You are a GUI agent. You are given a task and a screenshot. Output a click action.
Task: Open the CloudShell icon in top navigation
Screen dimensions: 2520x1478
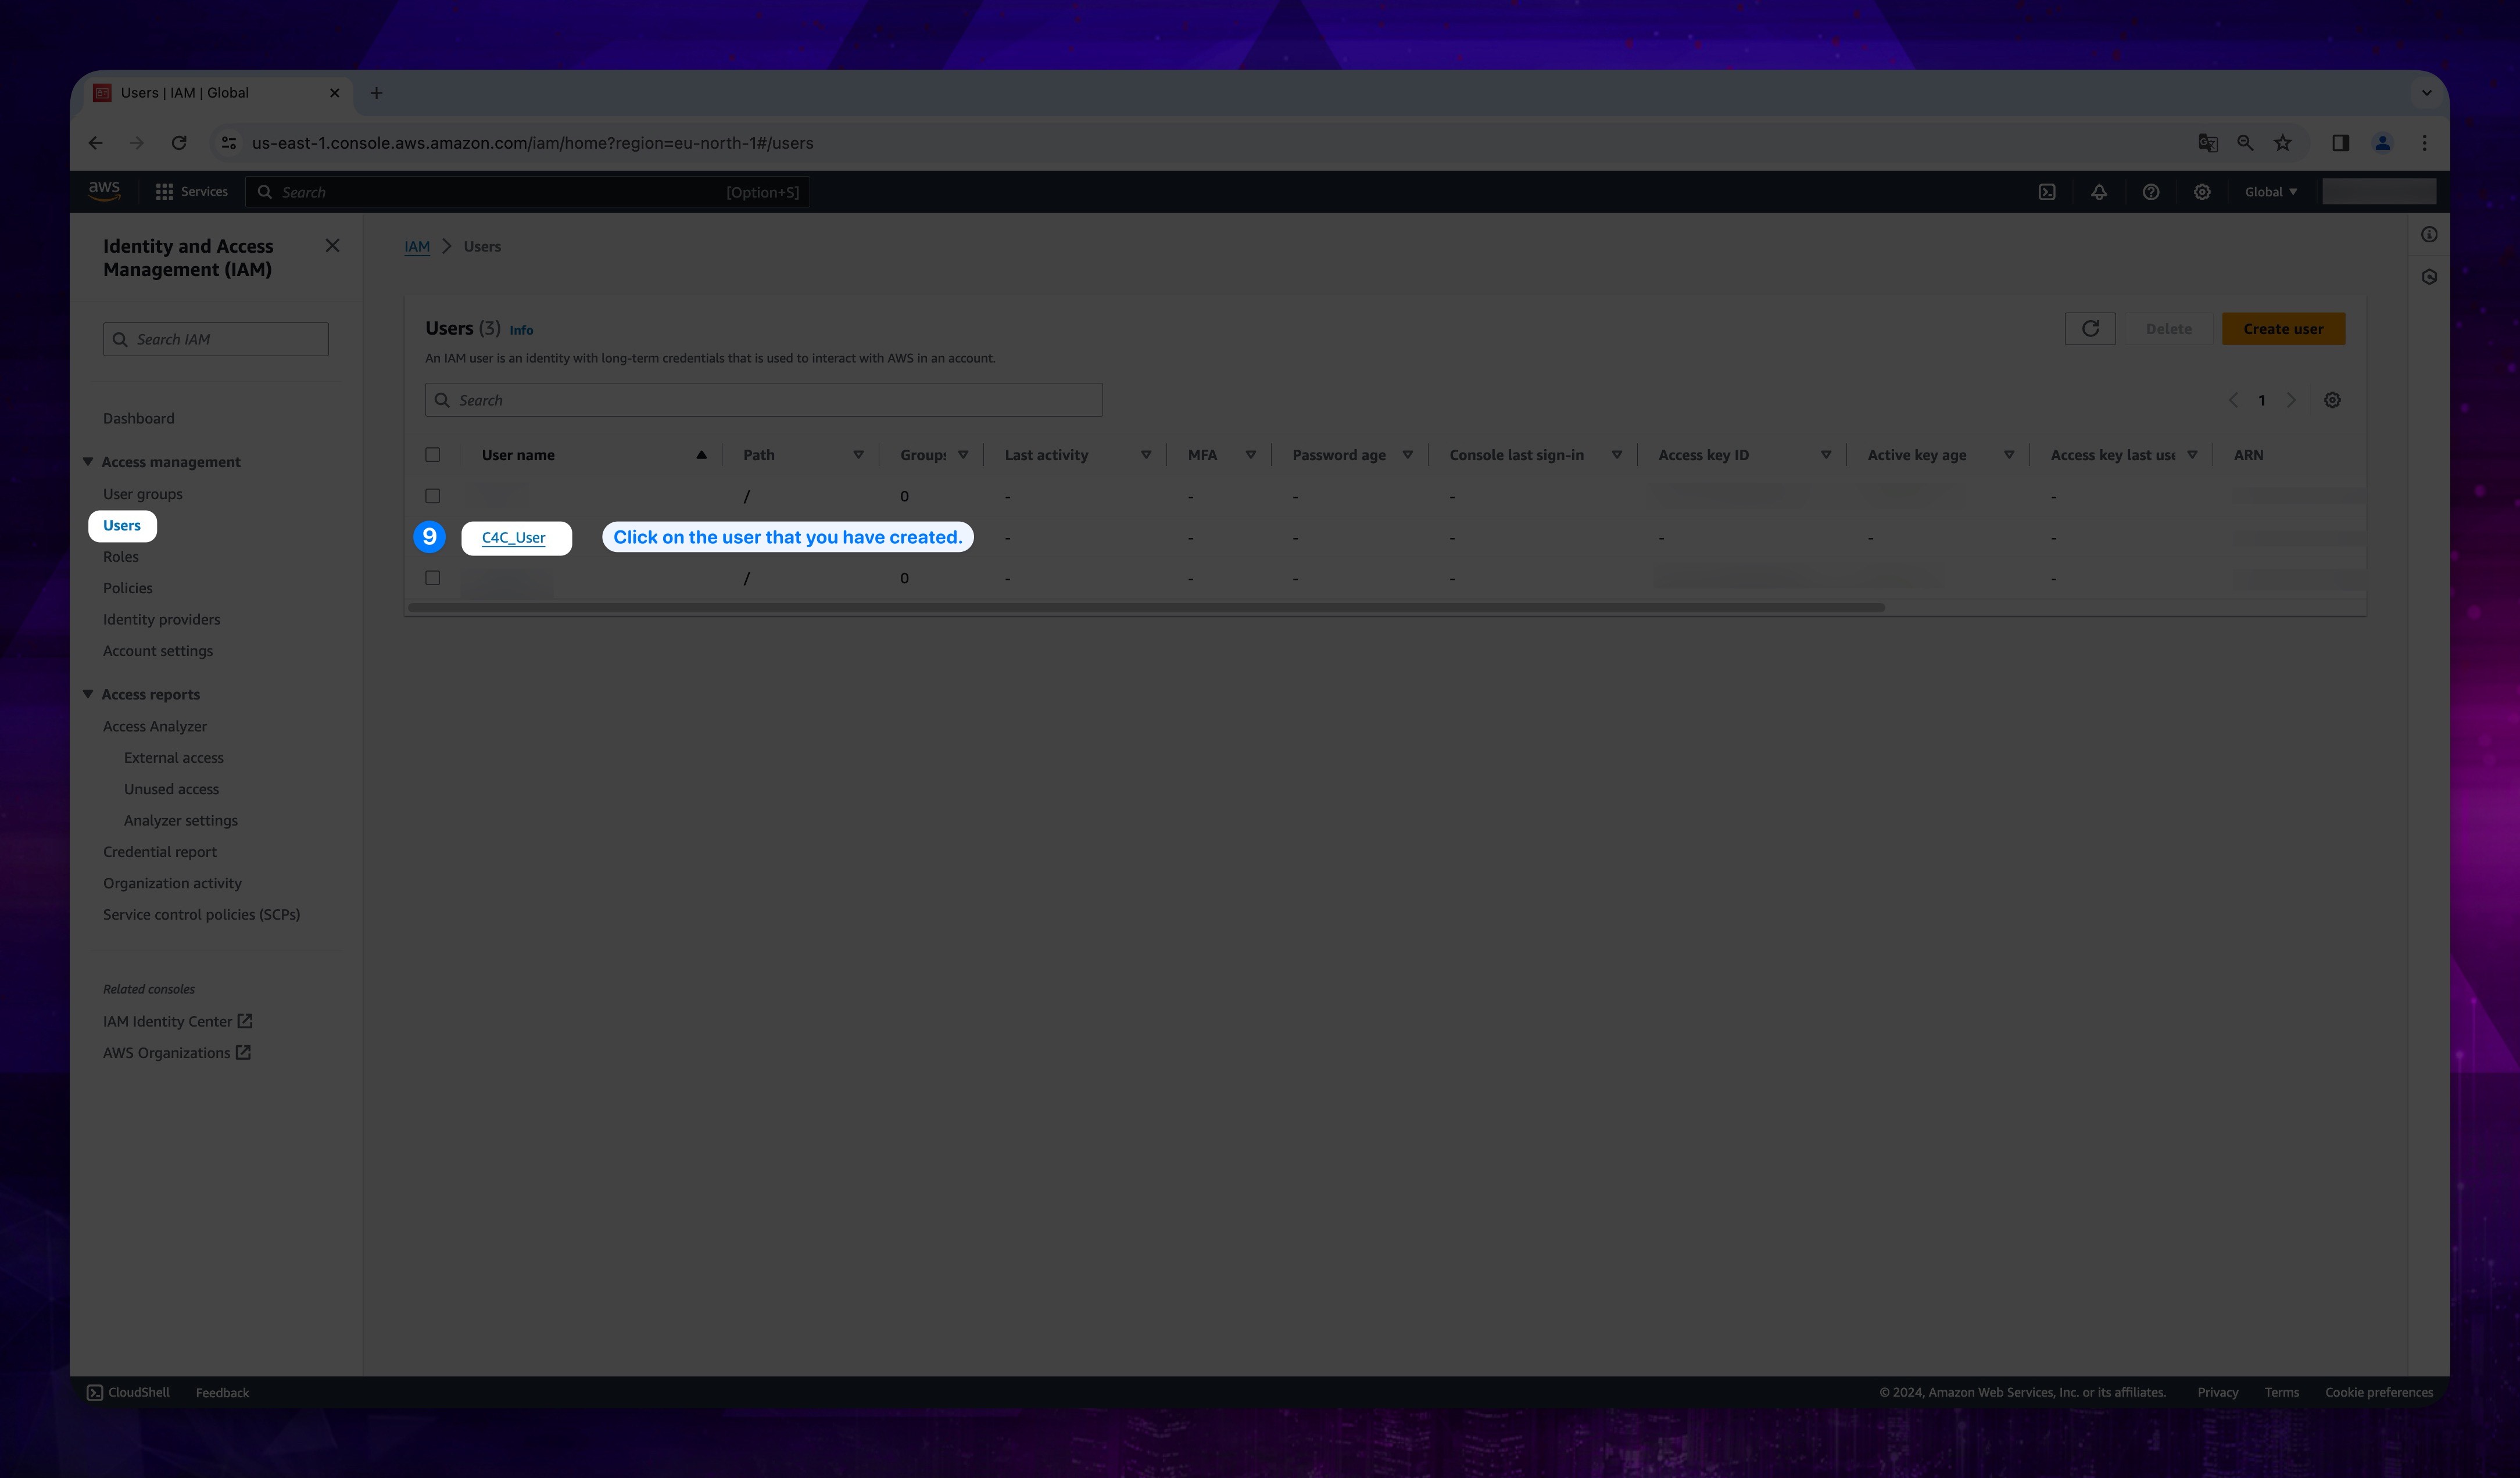pos(2047,192)
